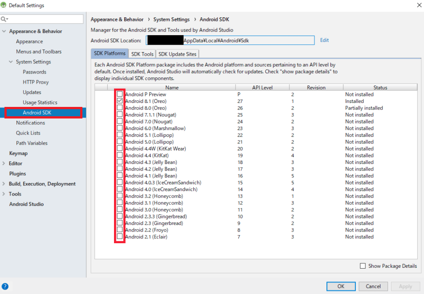The height and width of the screenshot is (294, 424).
Task: Sort table by Name column header
Action: coord(172,87)
